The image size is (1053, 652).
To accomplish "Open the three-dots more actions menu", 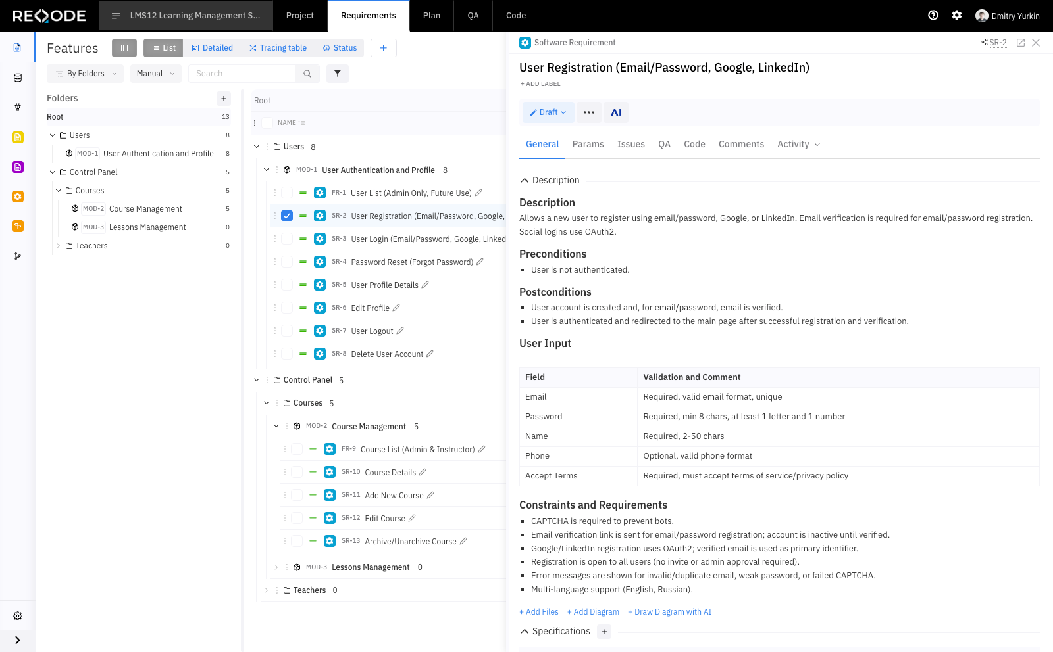I will [589, 112].
